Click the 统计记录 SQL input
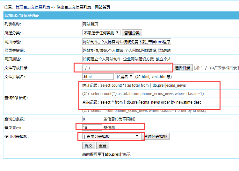The height and width of the screenshot is (171, 239). point(169,85)
